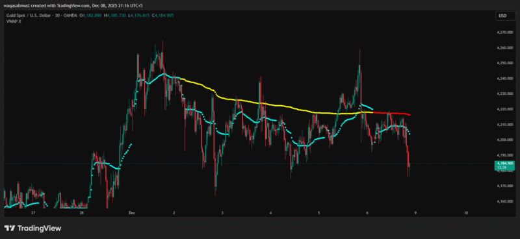Click the 4,260.000 price axis label
Screen dimensions: 520x239
[x=504, y=47]
